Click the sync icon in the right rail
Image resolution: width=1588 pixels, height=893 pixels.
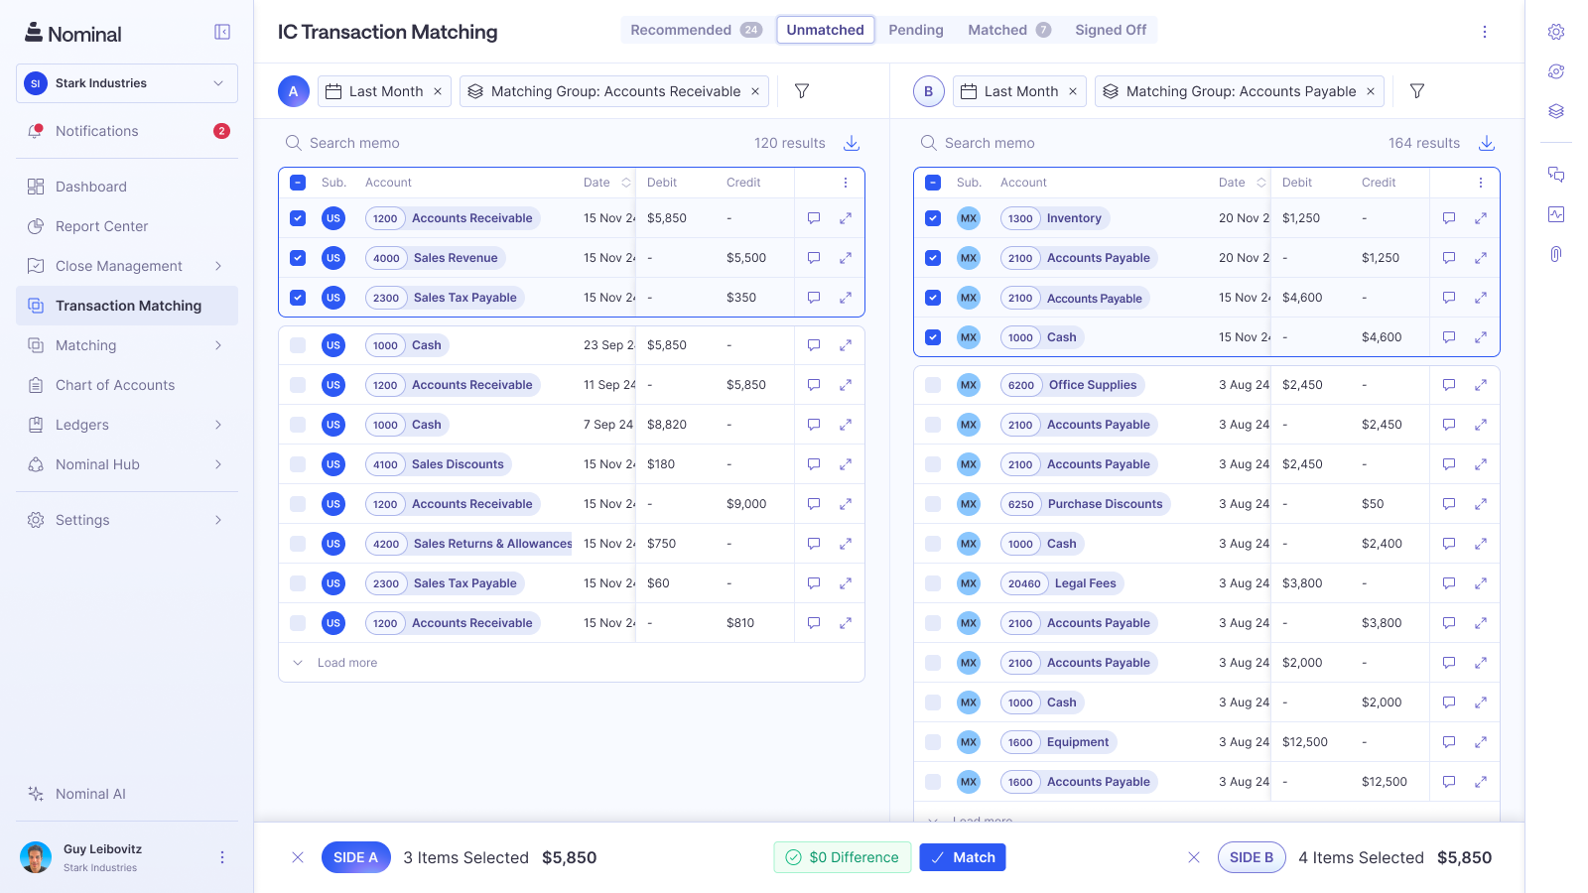1556,71
